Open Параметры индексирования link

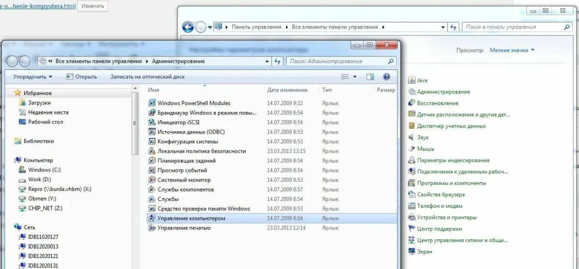point(453,160)
